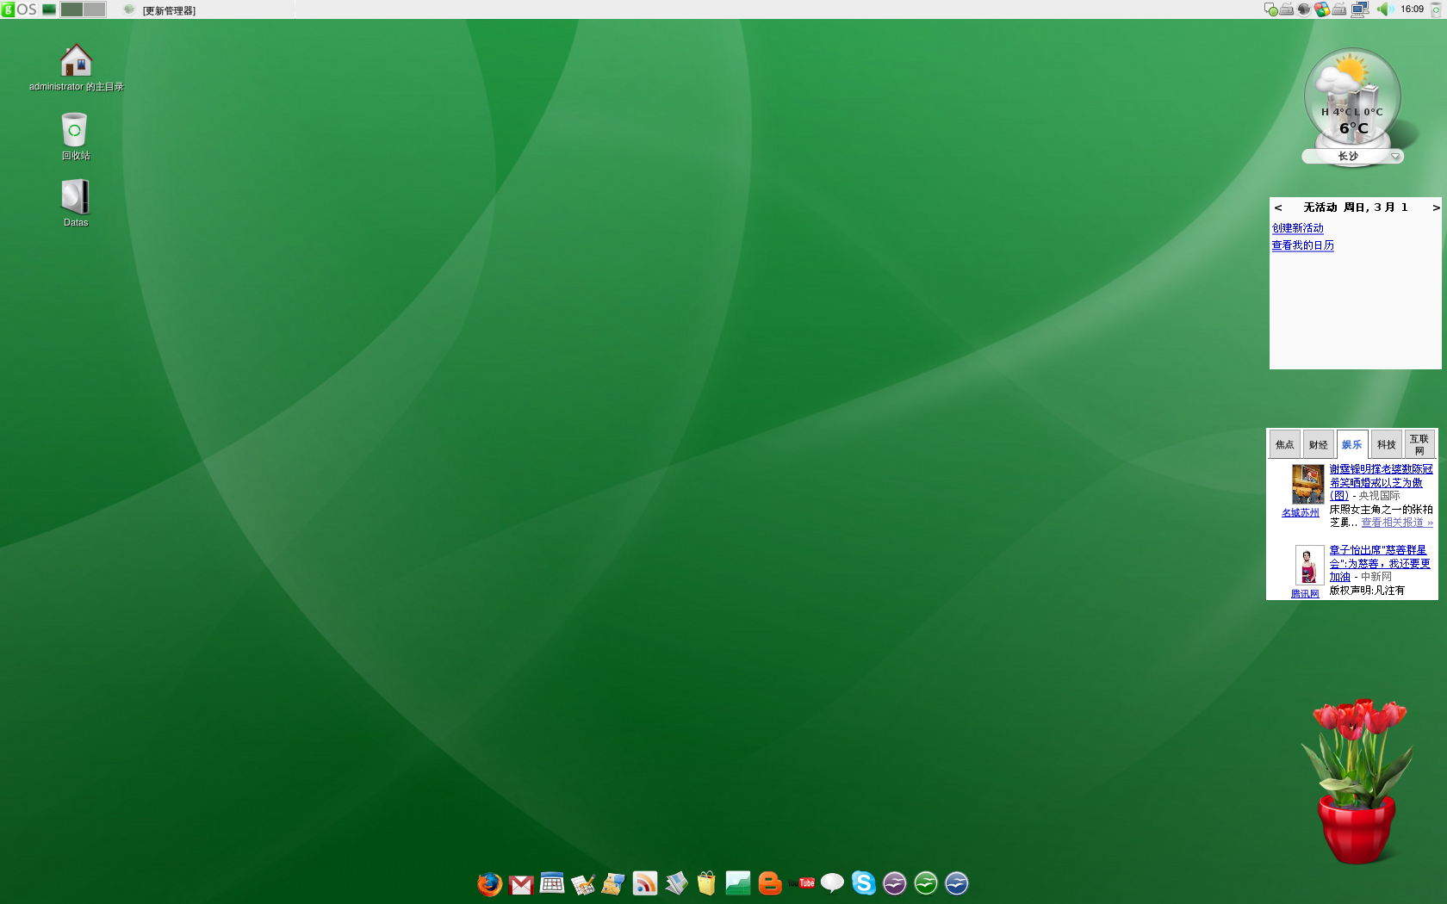Click the weather globe gadget
1447x904 pixels.
point(1352,97)
